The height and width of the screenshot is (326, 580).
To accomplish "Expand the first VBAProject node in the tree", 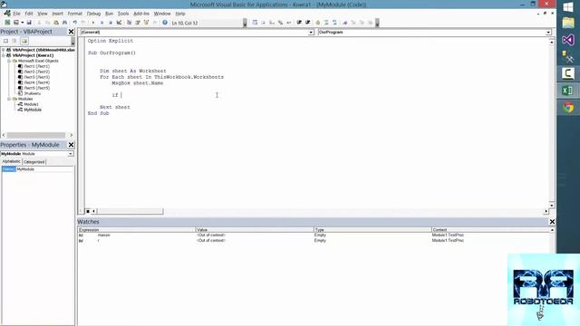I will 4,50.
